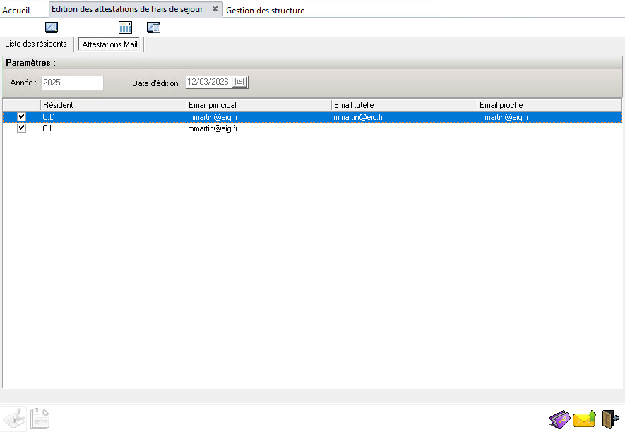Click the Année input field
The width and height of the screenshot is (625, 432).
point(72,83)
